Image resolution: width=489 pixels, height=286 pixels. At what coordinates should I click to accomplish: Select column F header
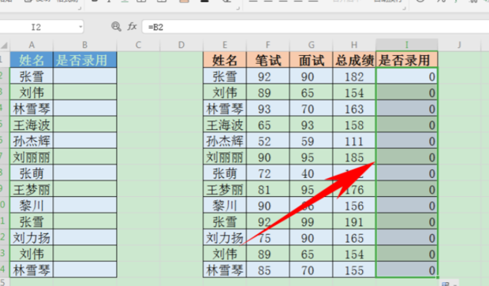click(x=268, y=45)
